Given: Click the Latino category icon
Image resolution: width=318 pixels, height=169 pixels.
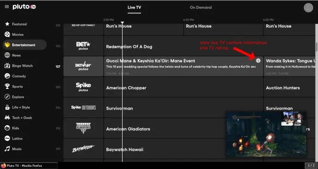Looking at the screenshot, I should [7, 139].
